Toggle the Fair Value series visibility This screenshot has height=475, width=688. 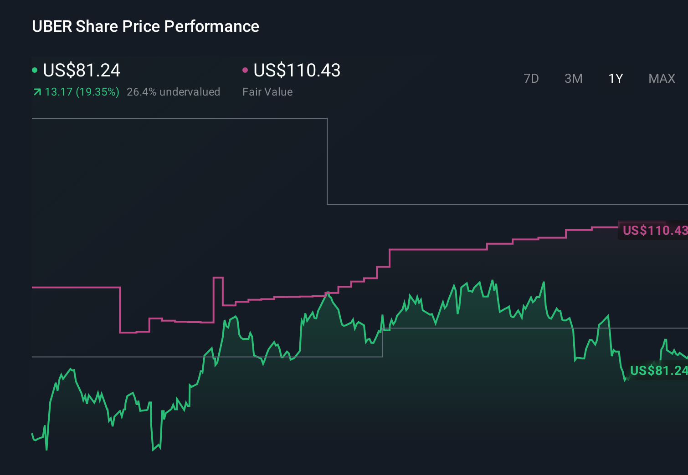point(297,70)
